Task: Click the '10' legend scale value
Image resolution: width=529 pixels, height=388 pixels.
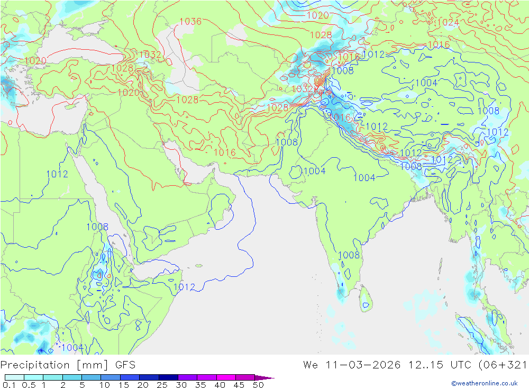Action: [x=105, y=385]
